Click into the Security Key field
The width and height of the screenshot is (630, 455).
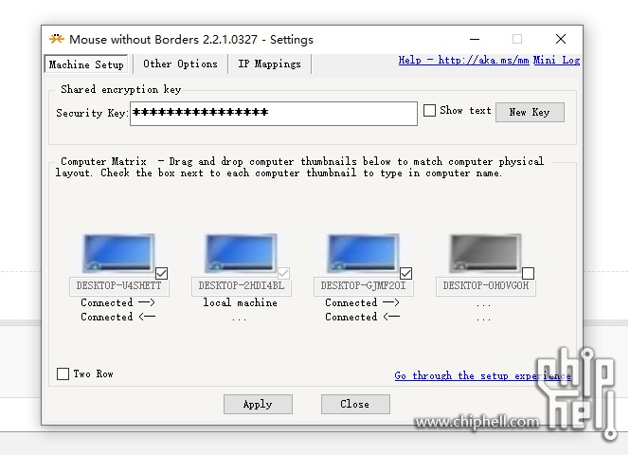tap(274, 114)
